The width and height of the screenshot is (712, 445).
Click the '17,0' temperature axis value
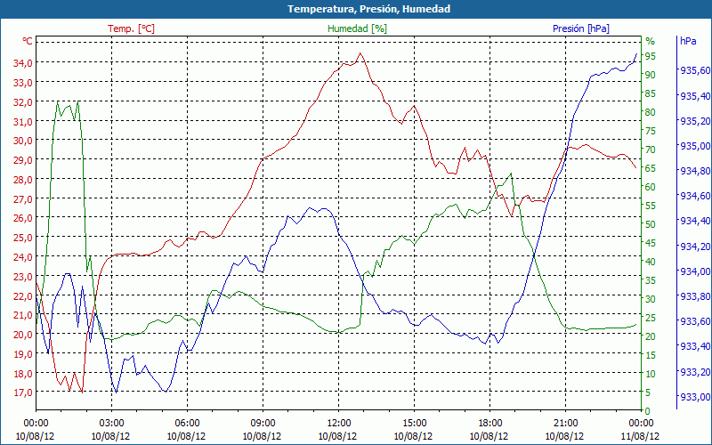(23, 392)
